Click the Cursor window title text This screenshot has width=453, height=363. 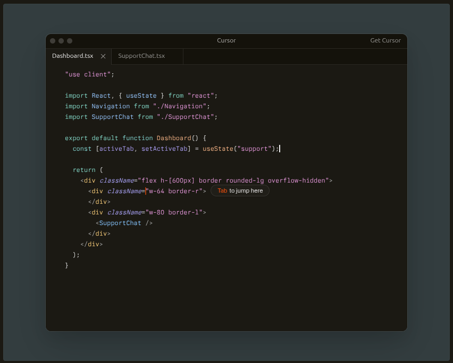(x=226, y=41)
